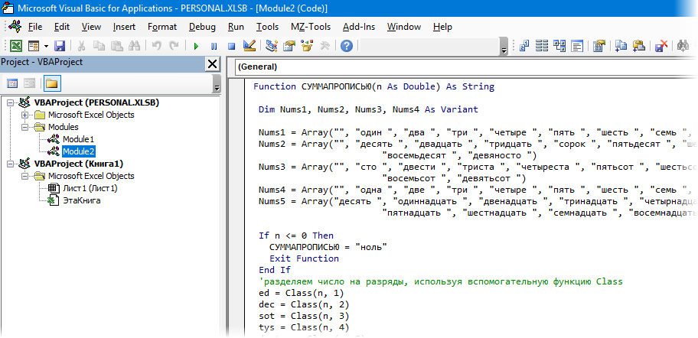
Task: Click the MZ-Tools text window icon
Action: coord(577,46)
